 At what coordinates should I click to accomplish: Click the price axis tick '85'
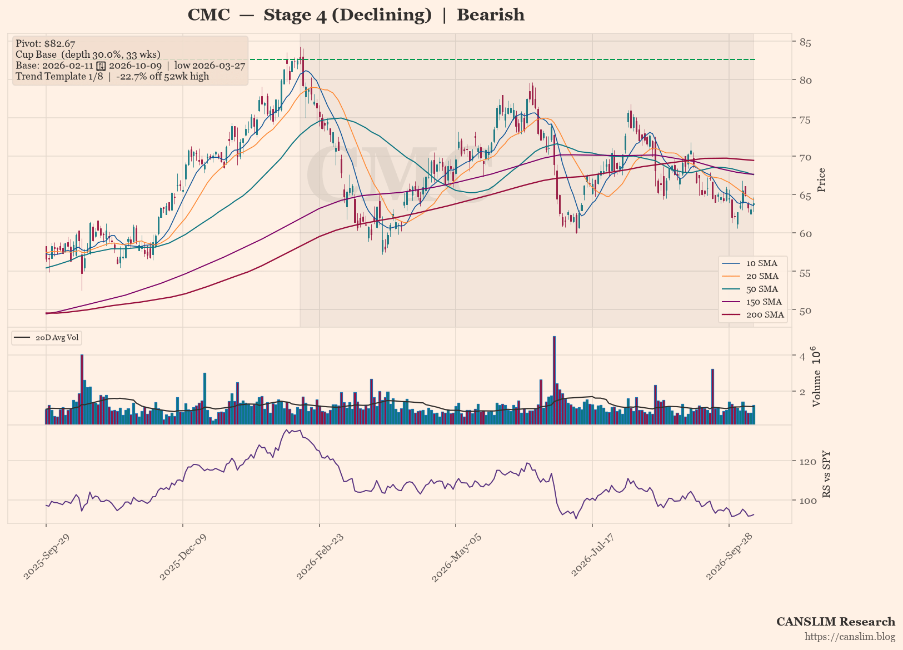805,43
